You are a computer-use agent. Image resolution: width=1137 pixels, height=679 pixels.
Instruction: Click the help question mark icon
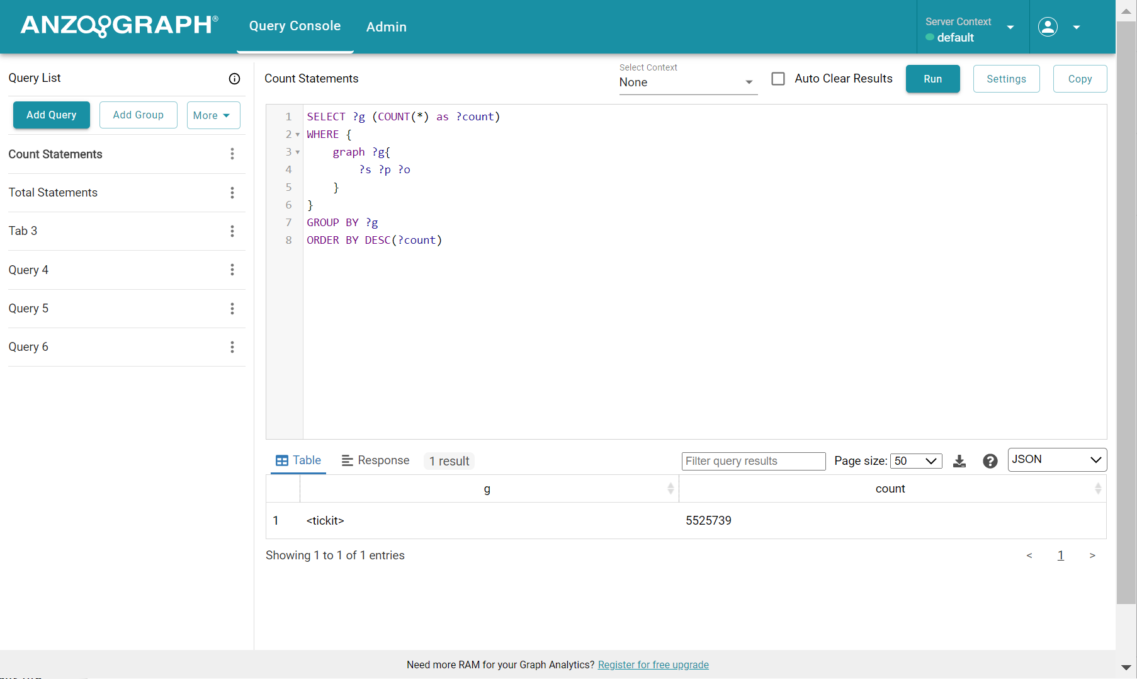tap(990, 461)
